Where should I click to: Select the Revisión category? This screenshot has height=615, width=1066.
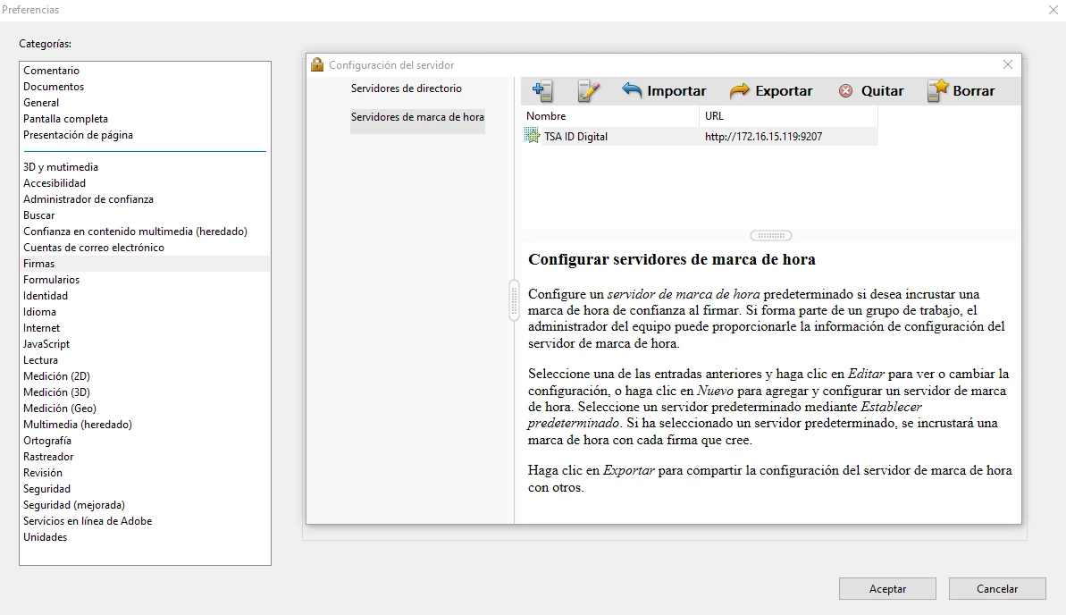coord(43,473)
